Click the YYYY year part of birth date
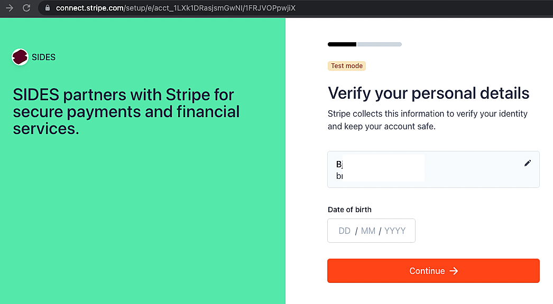Image resolution: width=553 pixels, height=304 pixels. click(x=394, y=231)
